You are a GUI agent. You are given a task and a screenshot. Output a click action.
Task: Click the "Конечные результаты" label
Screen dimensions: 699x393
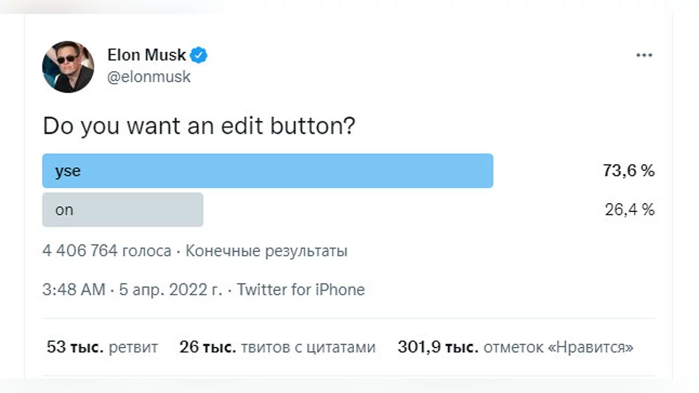(x=266, y=252)
